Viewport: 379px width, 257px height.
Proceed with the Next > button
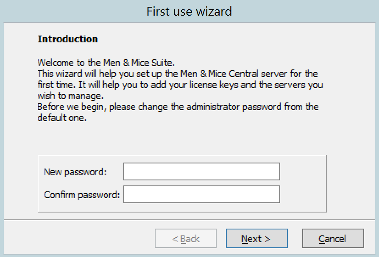pyautogui.click(x=256, y=238)
